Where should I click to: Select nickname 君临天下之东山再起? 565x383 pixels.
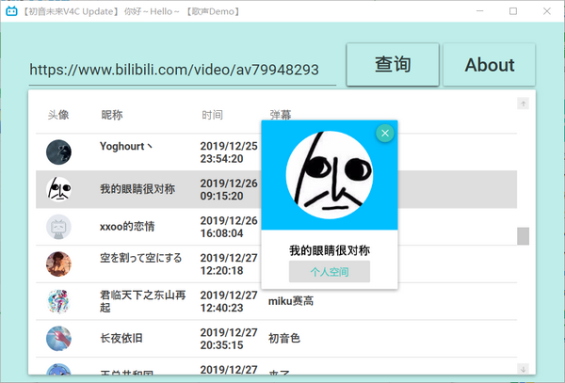pos(143,301)
